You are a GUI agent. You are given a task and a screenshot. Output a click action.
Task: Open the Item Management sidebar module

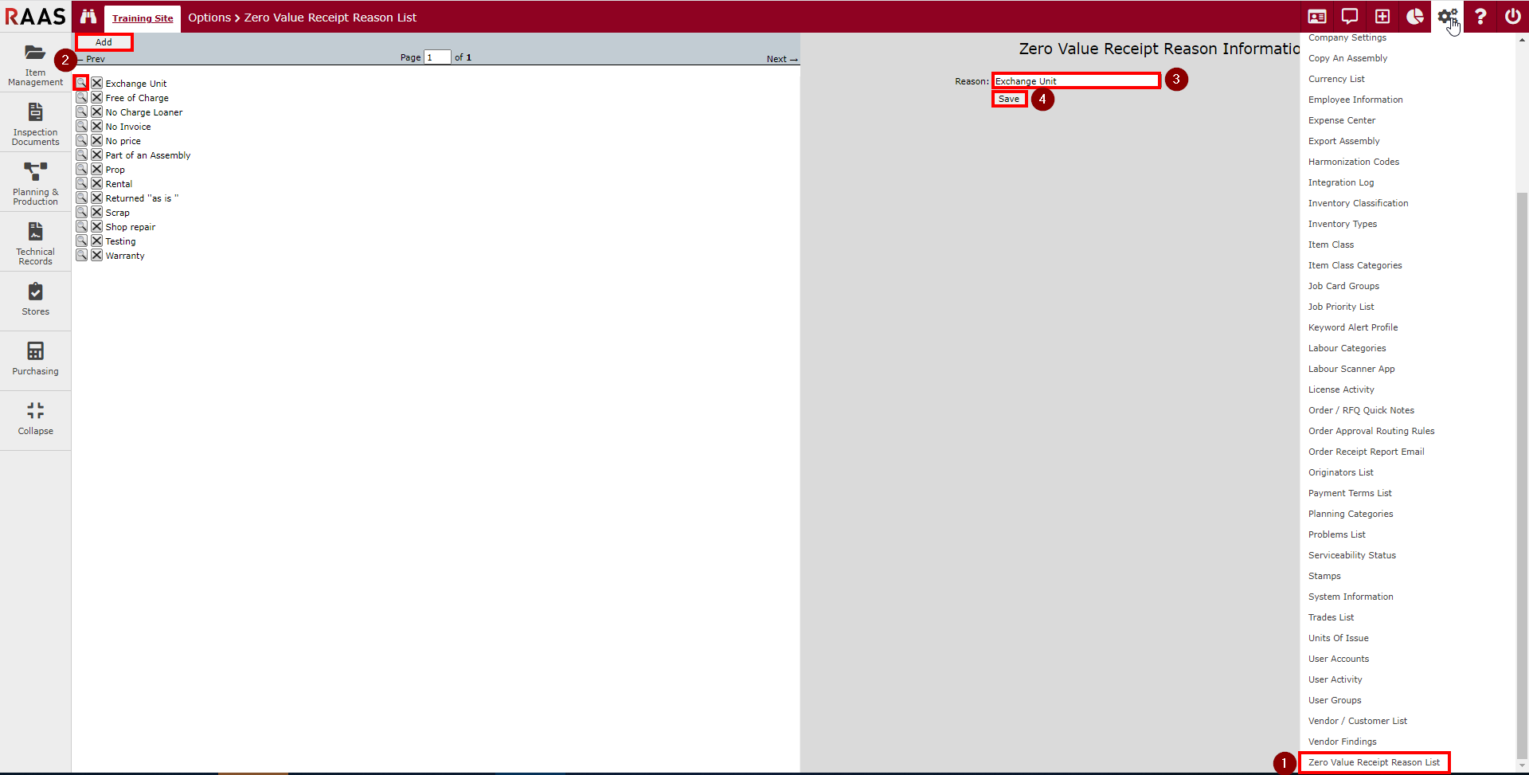click(35, 64)
